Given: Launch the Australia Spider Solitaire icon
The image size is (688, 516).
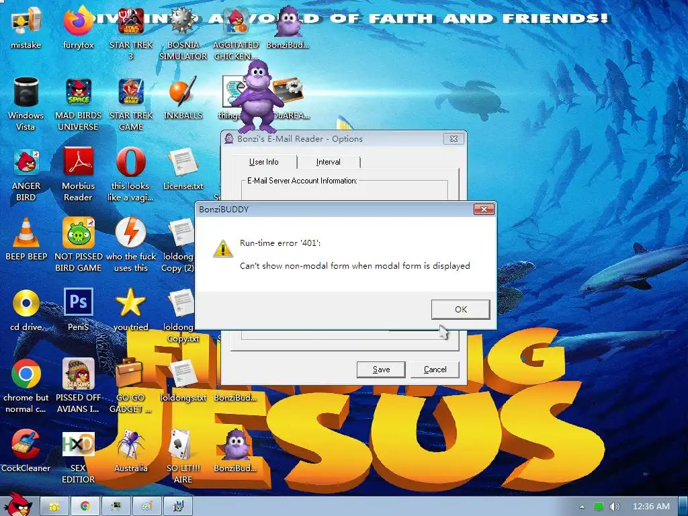Looking at the screenshot, I should (131, 451).
